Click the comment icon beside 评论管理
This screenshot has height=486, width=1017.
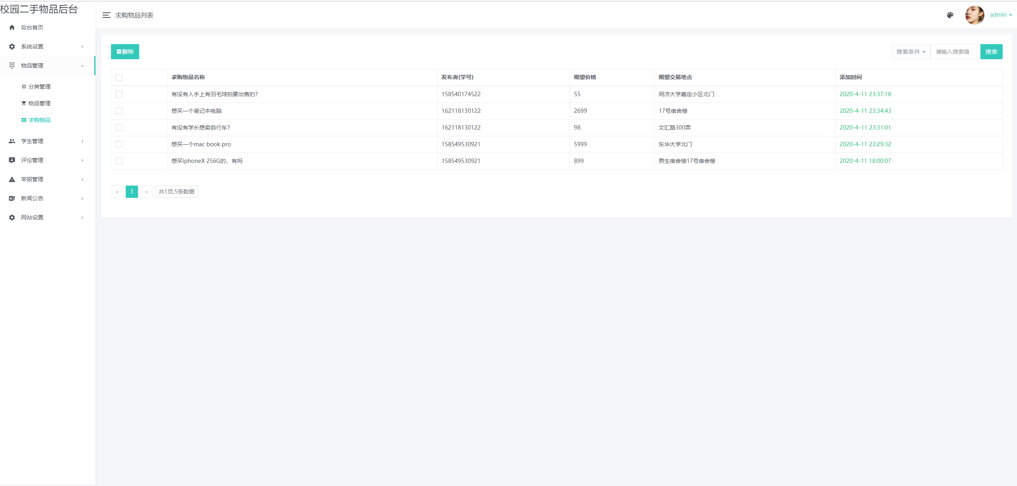[12, 160]
